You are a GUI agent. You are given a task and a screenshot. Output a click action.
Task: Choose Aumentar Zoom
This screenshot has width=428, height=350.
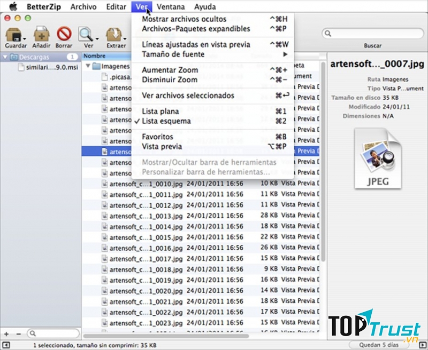click(x=212, y=70)
